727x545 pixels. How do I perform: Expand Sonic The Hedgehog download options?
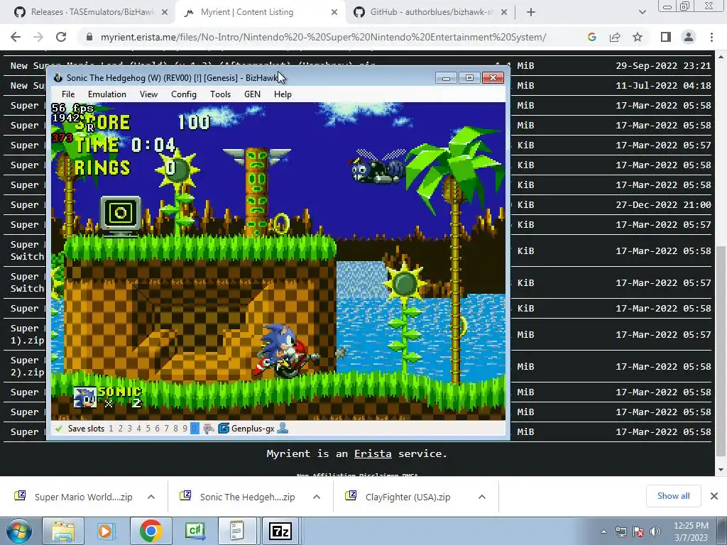tap(317, 497)
